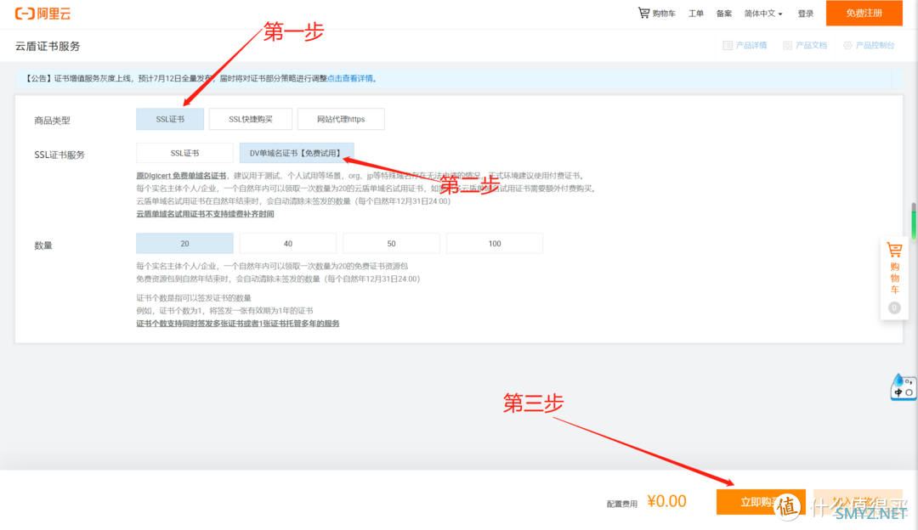Click the 登录 link
Image resolution: width=918 pixels, height=530 pixels.
tap(806, 14)
